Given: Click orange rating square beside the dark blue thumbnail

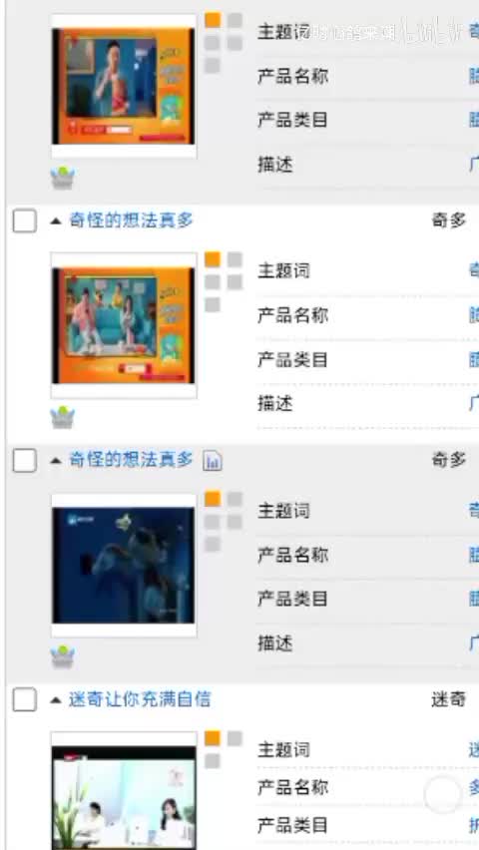Looking at the screenshot, I should pos(213,499).
